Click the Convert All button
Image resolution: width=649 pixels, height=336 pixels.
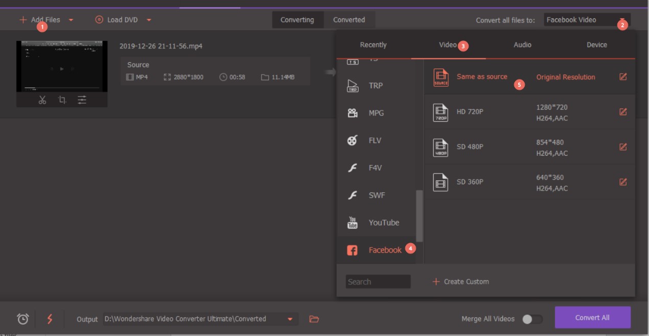pyautogui.click(x=592, y=318)
